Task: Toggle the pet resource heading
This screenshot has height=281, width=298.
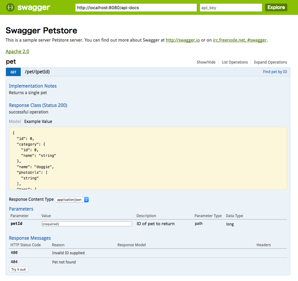Action: [11, 61]
